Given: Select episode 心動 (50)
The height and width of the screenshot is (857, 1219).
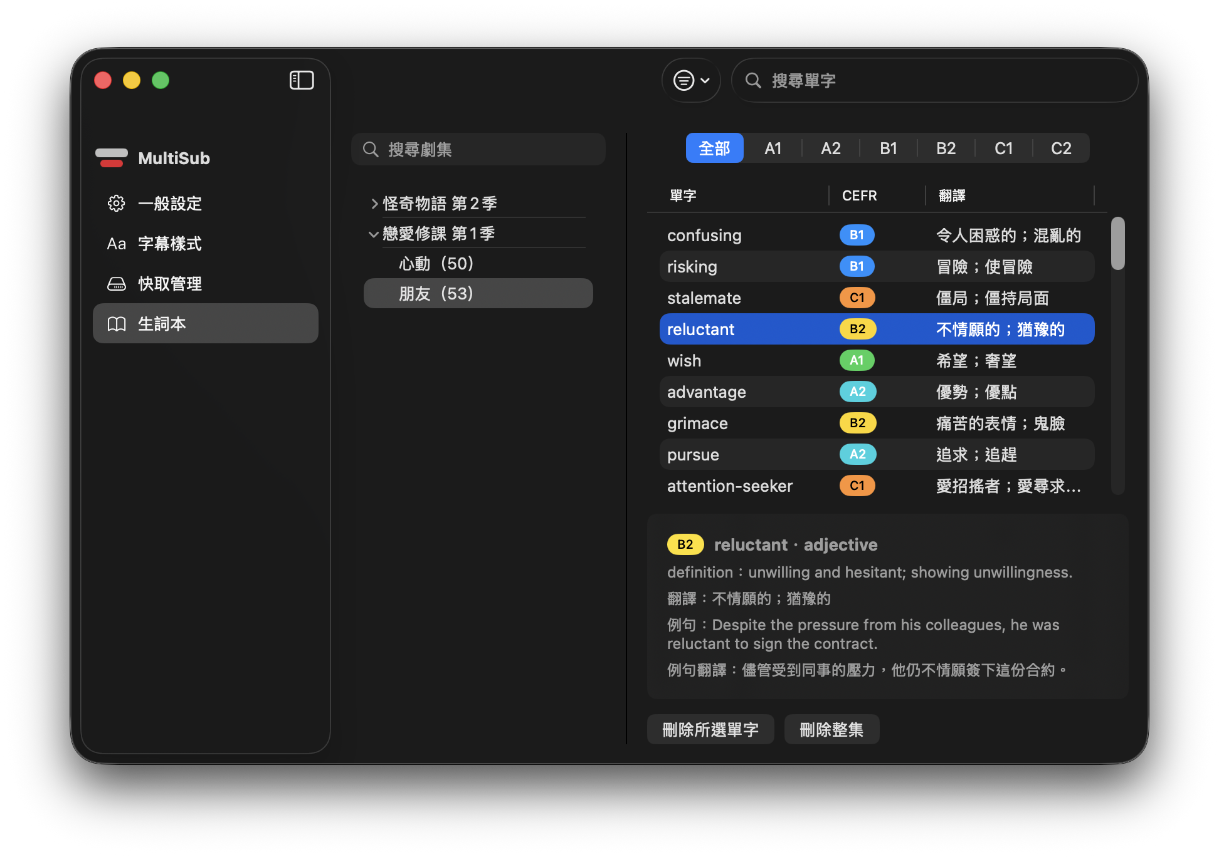Looking at the screenshot, I should click(x=478, y=263).
